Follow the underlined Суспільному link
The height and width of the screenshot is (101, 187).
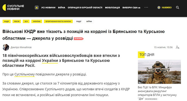tap(24, 74)
